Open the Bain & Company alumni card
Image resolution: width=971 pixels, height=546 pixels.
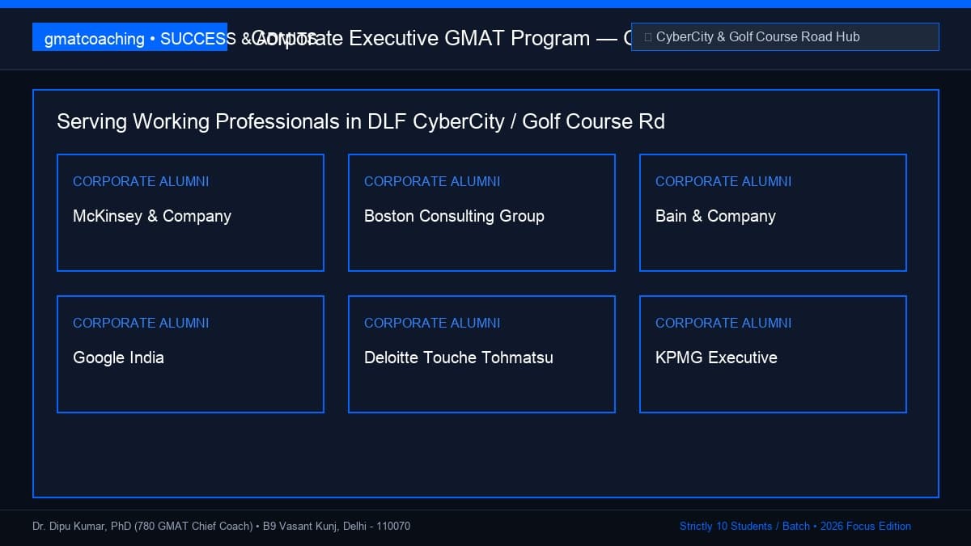(773, 213)
